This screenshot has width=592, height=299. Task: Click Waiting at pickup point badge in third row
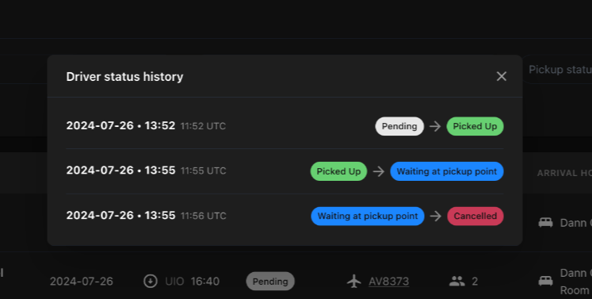[x=368, y=216]
